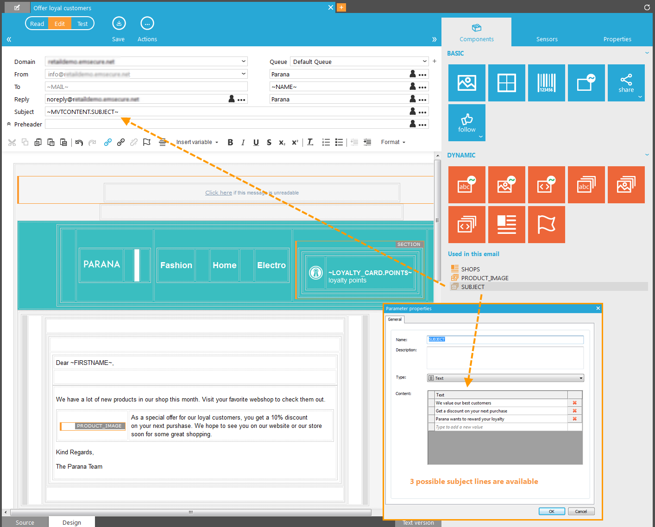Select the barcode component tile
The image size is (655, 527).
coord(546,83)
